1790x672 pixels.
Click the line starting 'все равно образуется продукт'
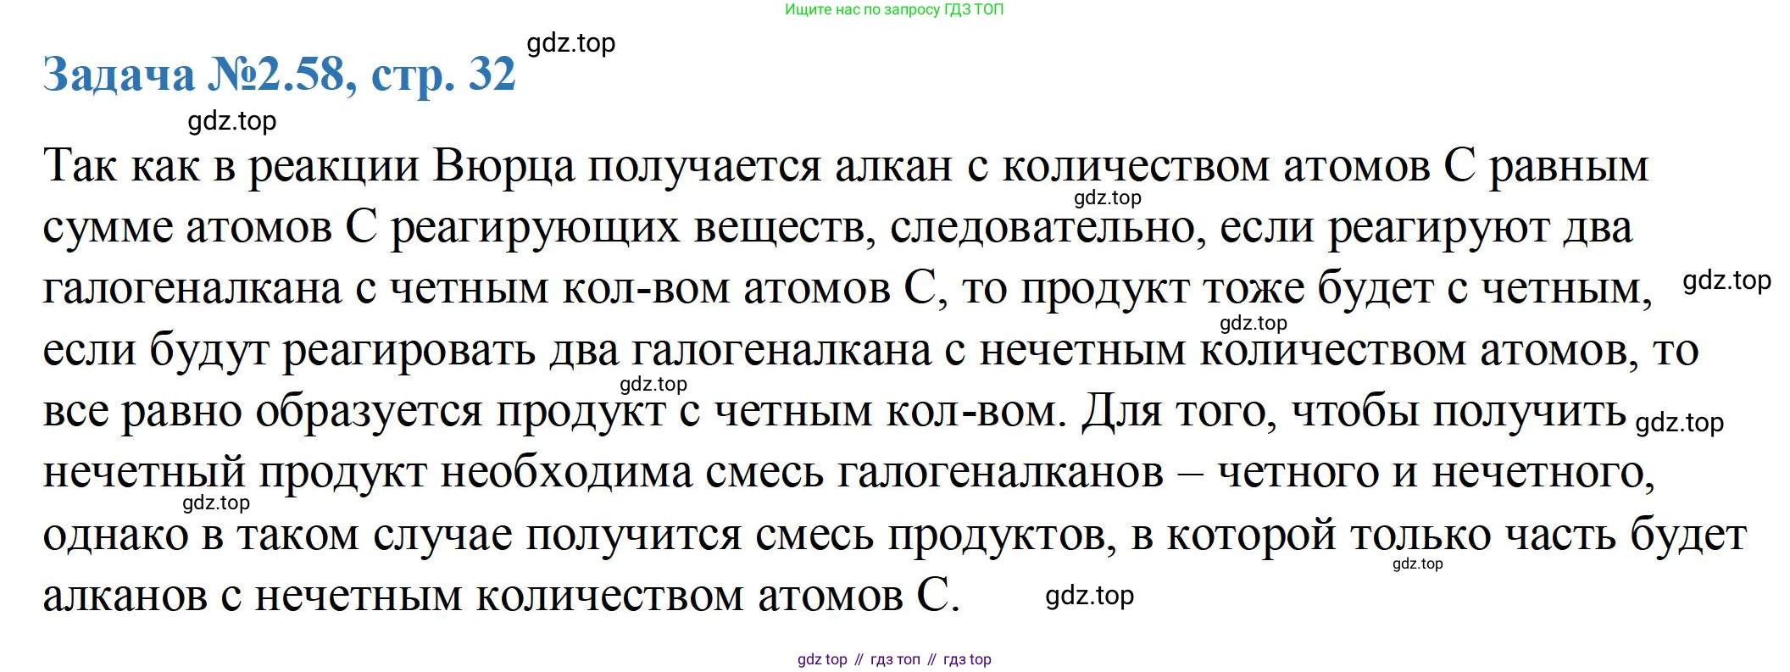(835, 412)
